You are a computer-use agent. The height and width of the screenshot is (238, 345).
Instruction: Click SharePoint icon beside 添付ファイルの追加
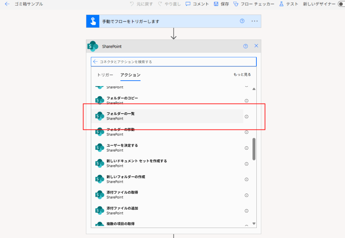[x=100, y=210]
